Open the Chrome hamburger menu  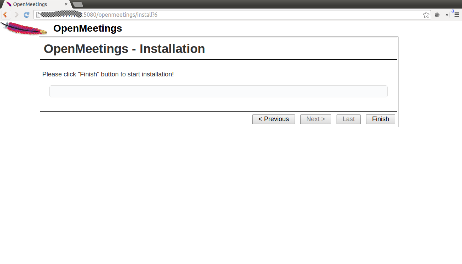457,15
